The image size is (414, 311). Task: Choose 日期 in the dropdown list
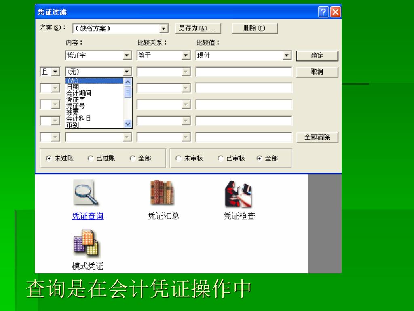94,87
